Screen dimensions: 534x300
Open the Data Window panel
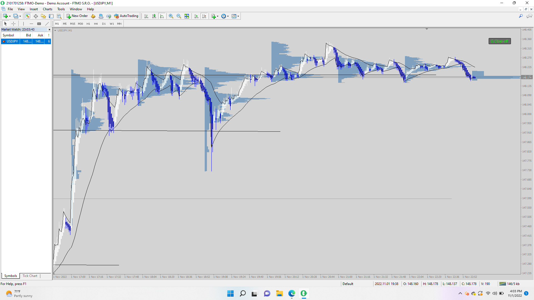36,16
